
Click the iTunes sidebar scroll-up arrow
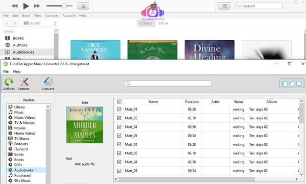click(x=56, y=31)
